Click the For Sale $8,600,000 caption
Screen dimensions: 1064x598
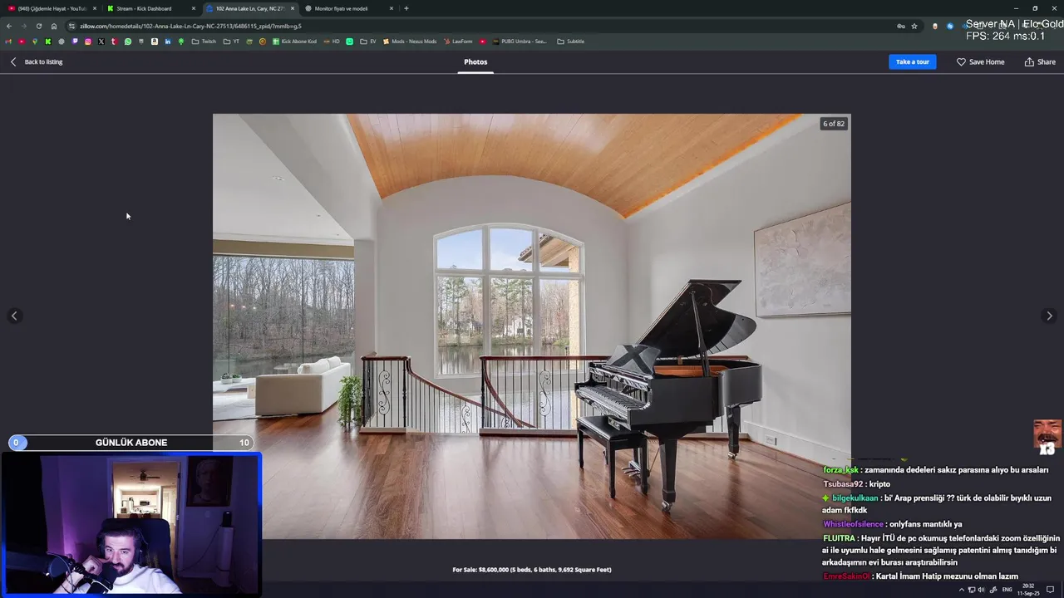532,570
